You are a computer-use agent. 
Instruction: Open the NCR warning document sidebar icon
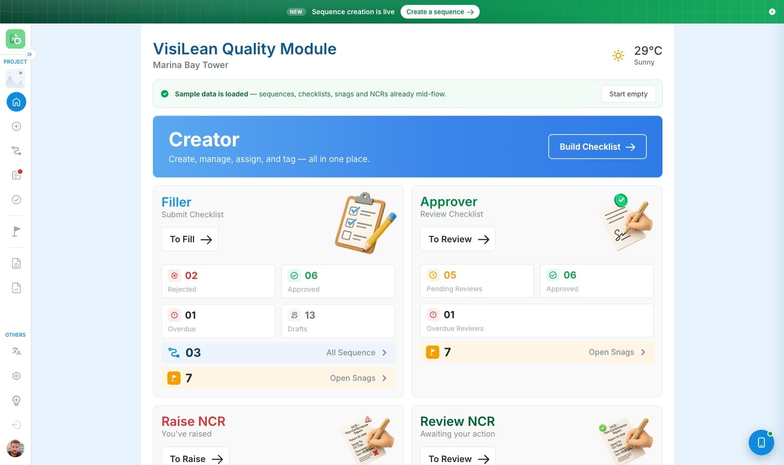click(x=16, y=263)
